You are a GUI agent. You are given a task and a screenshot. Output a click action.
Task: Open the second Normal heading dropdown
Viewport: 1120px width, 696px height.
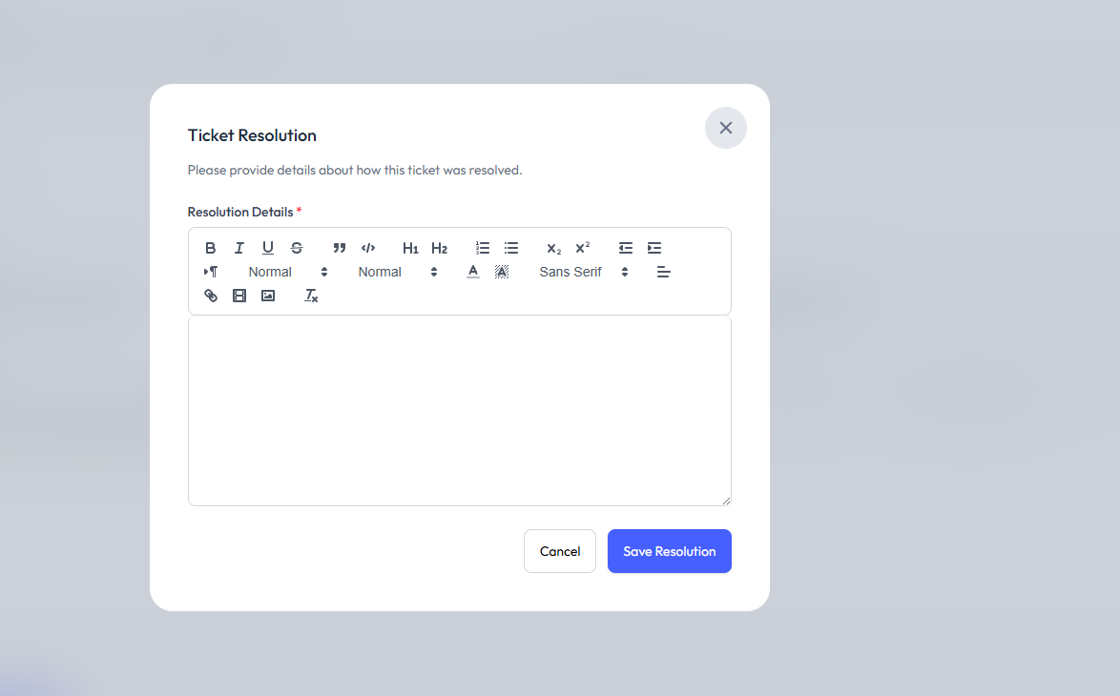397,272
